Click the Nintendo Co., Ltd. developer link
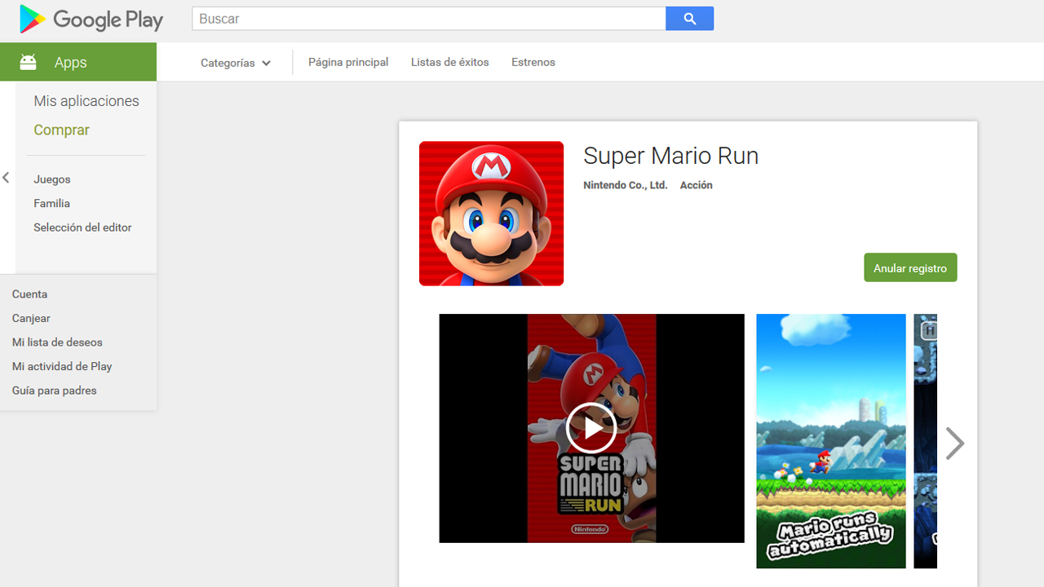The height and width of the screenshot is (587, 1044). (625, 185)
